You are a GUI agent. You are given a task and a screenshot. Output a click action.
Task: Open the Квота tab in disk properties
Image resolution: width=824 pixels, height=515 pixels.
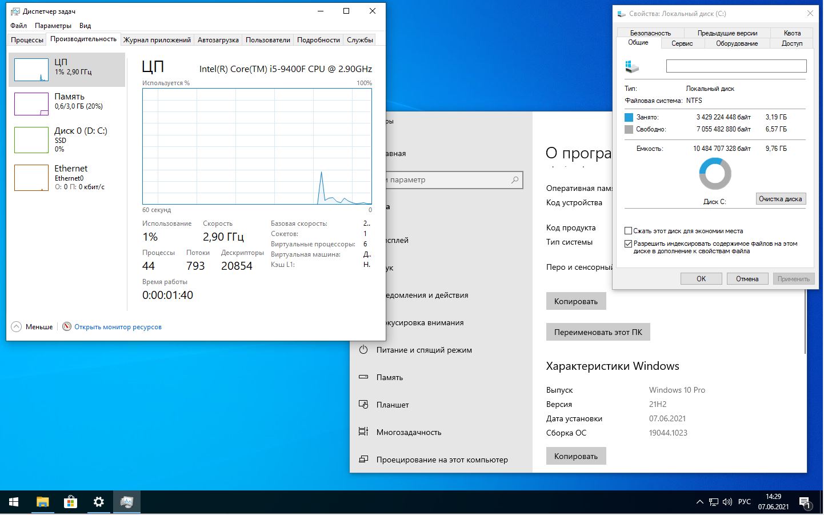tap(792, 33)
